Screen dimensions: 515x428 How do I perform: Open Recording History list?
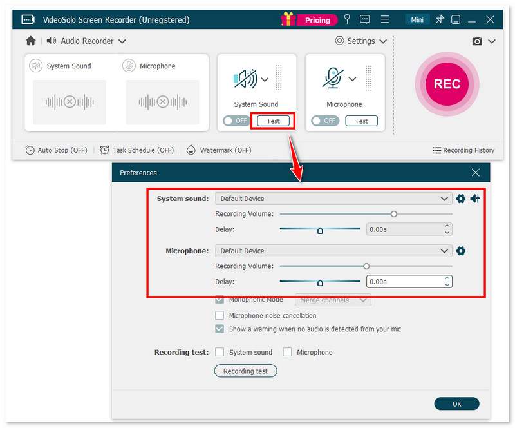coord(464,150)
